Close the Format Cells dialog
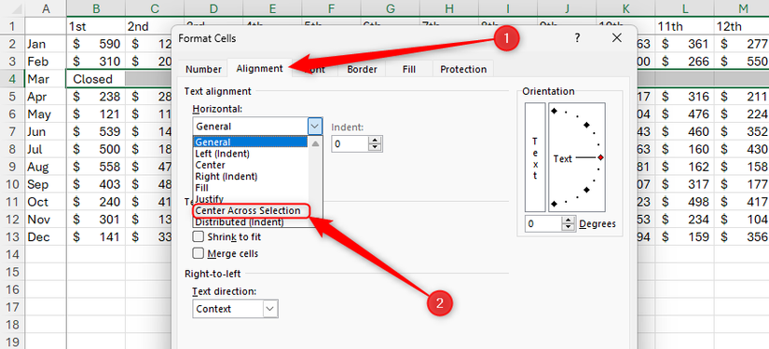 [x=616, y=38]
